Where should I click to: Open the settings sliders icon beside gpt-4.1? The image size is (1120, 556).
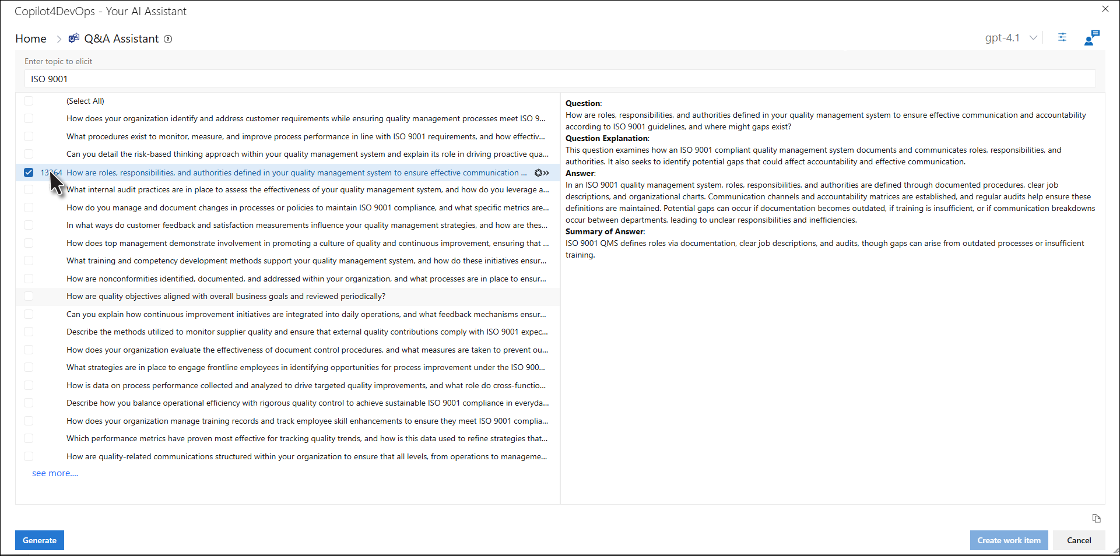click(1062, 37)
